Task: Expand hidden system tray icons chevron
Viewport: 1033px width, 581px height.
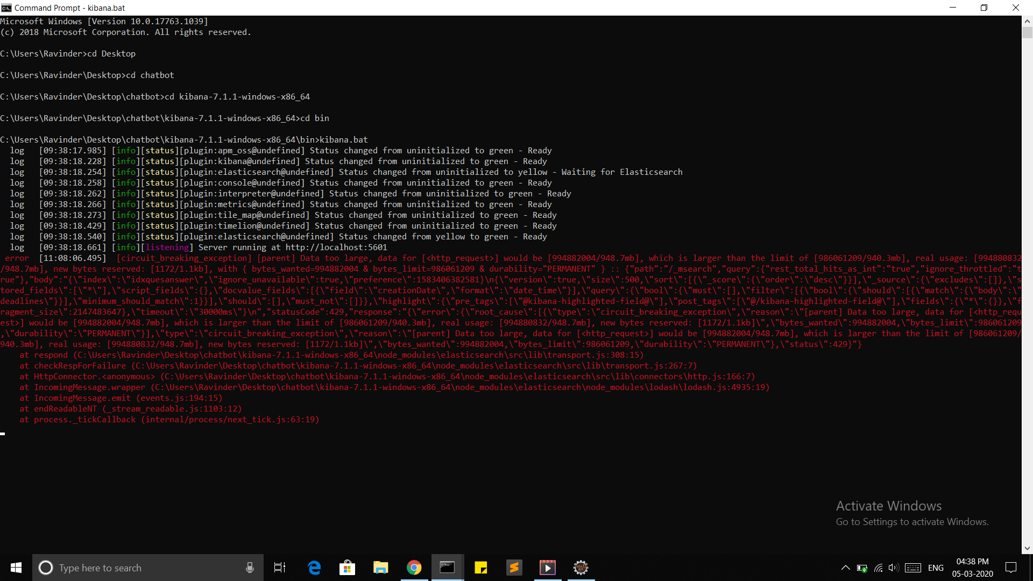Action: tap(845, 568)
